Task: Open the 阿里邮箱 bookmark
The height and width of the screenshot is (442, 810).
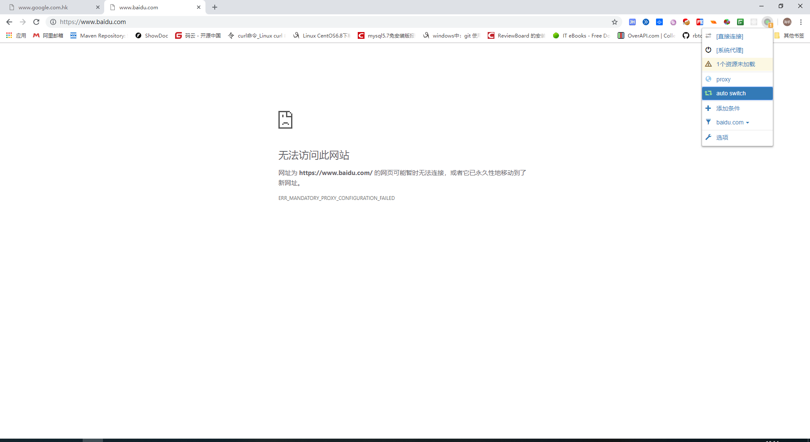Action: pos(48,35)
